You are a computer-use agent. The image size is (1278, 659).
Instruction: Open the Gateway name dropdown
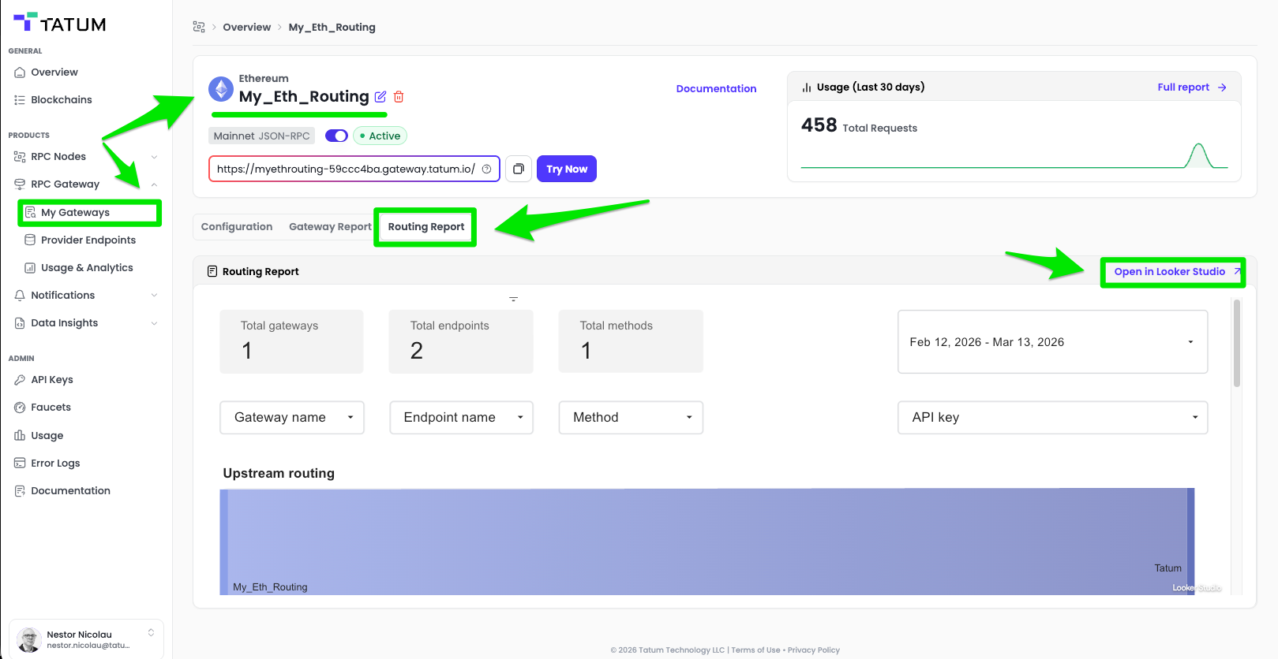tap(292, 418)
